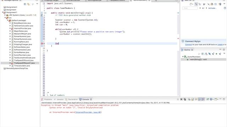Click Connect Mylyn info icon
This screenshot has width=227, height=127.
[x=183, y=41]
